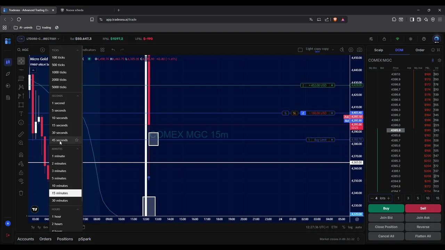Toggle hide all drawings eye icon
The image size is (445, 250).
click(x=21, y=181)
